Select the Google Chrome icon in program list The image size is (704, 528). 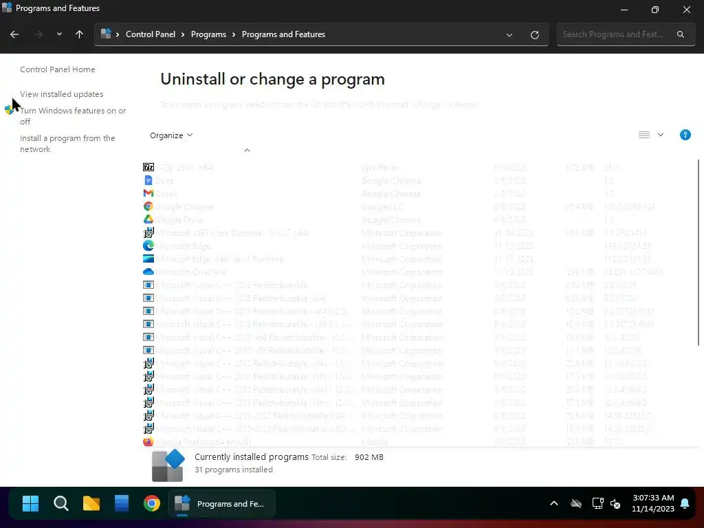148,206
